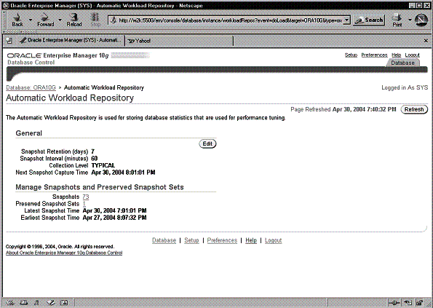Click the security lock icon

pyautogui.click(x=420, y=303)
